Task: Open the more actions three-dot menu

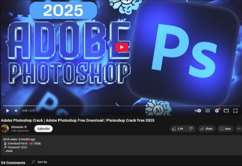Action: (239, 129)
